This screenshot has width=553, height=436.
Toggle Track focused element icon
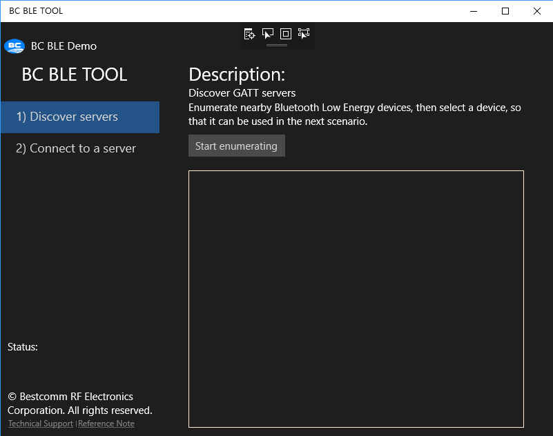coord(304,34)
